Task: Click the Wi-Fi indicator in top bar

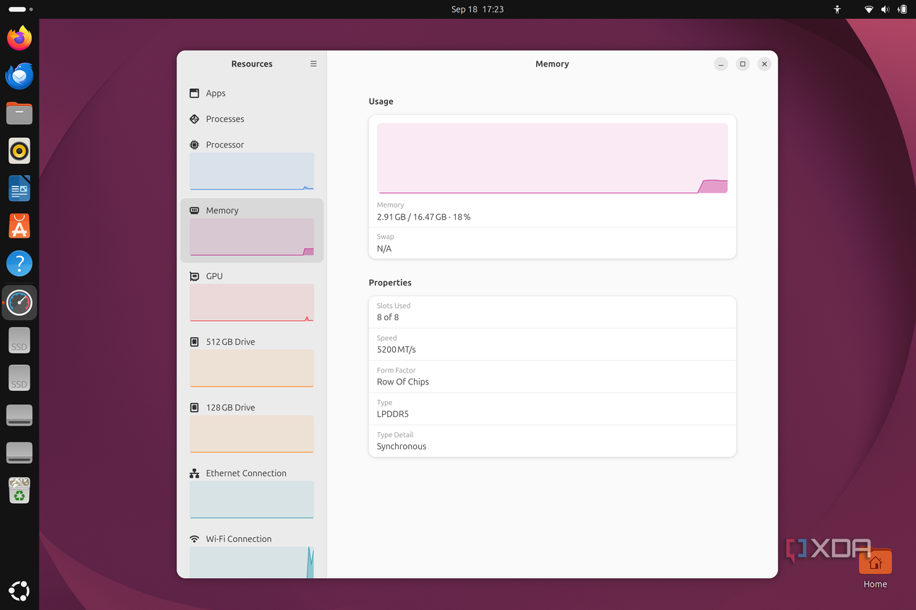Action: 868,9
